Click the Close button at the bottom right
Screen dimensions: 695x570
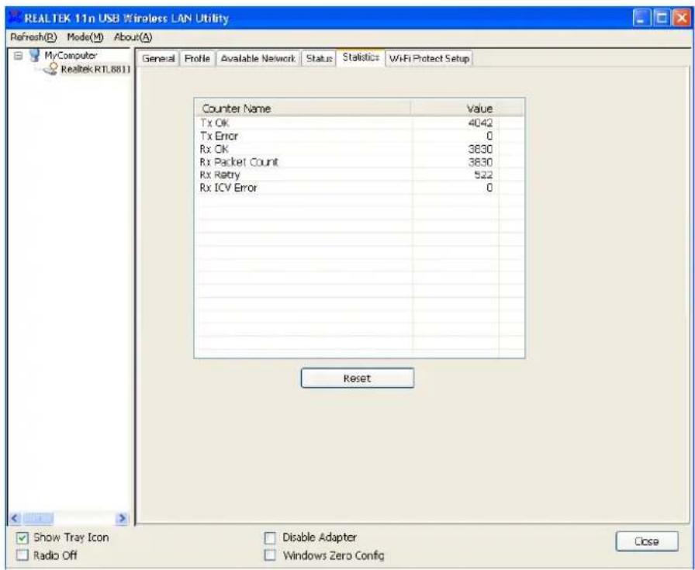[647, 541]
